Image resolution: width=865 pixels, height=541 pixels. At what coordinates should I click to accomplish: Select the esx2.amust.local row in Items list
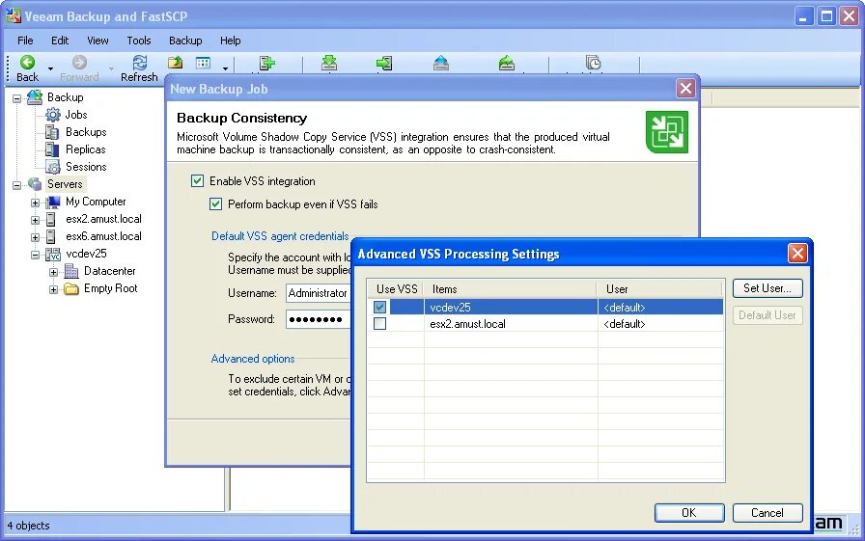[545, 323]
